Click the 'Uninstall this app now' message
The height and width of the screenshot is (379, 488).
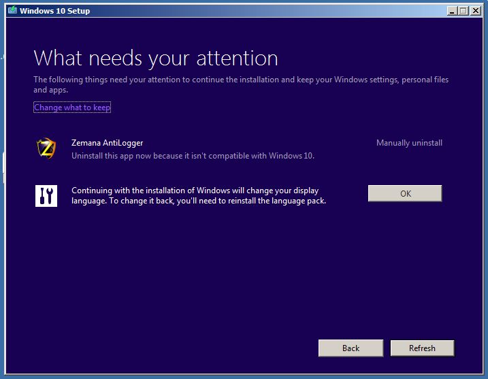(x=193, y=156)
